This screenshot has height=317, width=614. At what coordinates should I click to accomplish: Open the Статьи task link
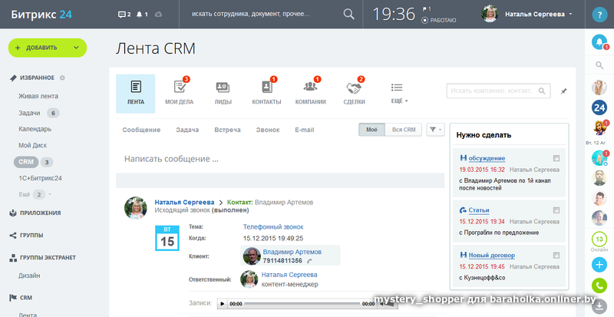click(x=479, y=210)
